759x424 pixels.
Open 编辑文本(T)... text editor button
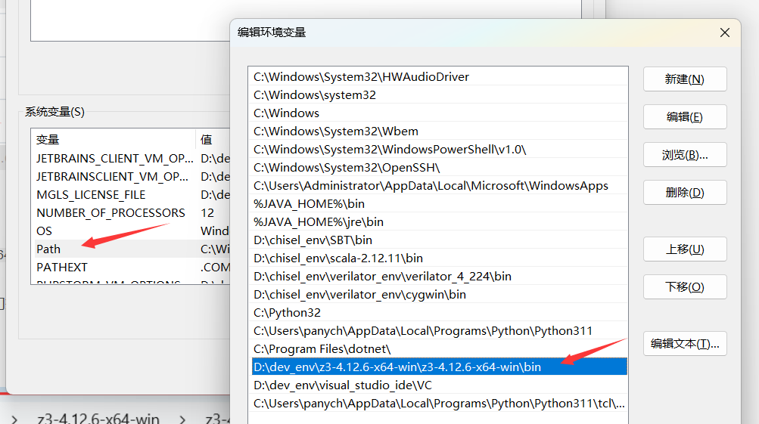click(684, 344)
